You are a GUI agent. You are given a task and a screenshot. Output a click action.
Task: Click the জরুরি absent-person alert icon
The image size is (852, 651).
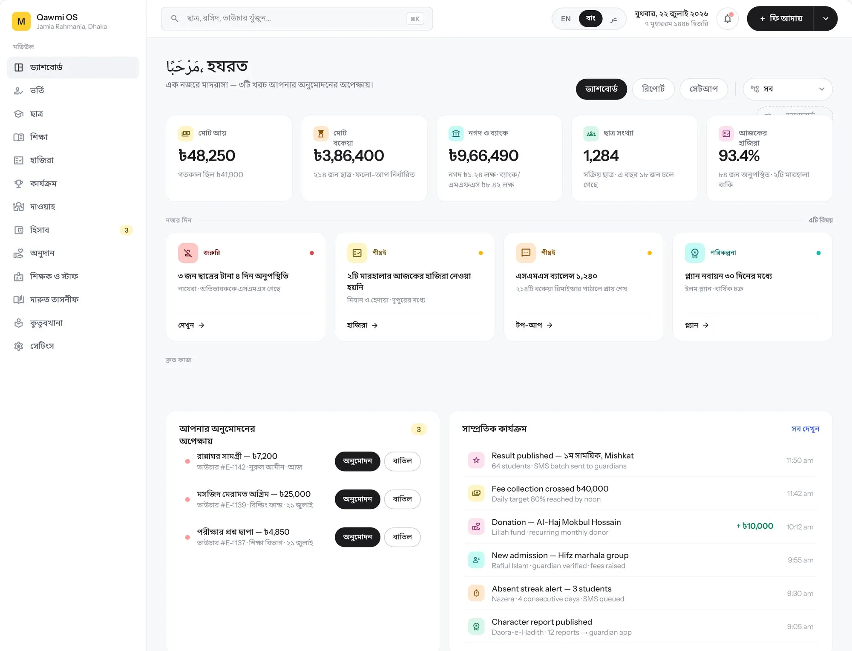pos(188,253)
